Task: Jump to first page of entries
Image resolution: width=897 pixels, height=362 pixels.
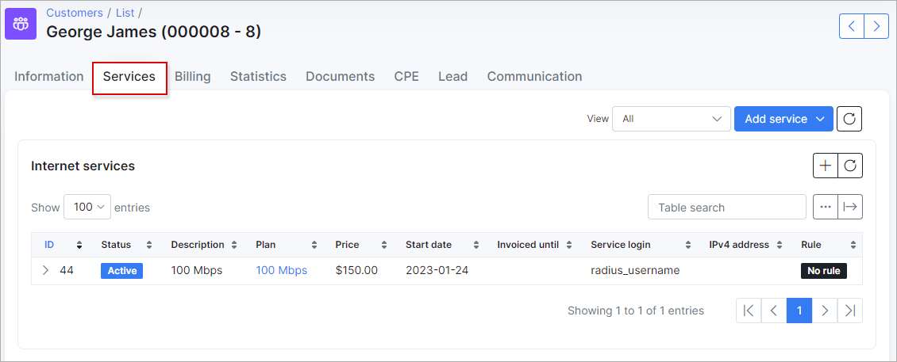Action: 749,311
